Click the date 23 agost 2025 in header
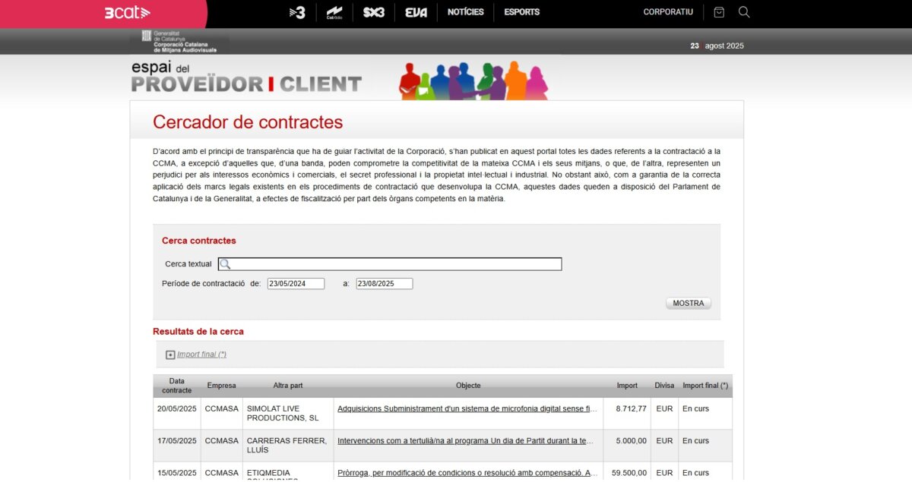 click(717, 46)
